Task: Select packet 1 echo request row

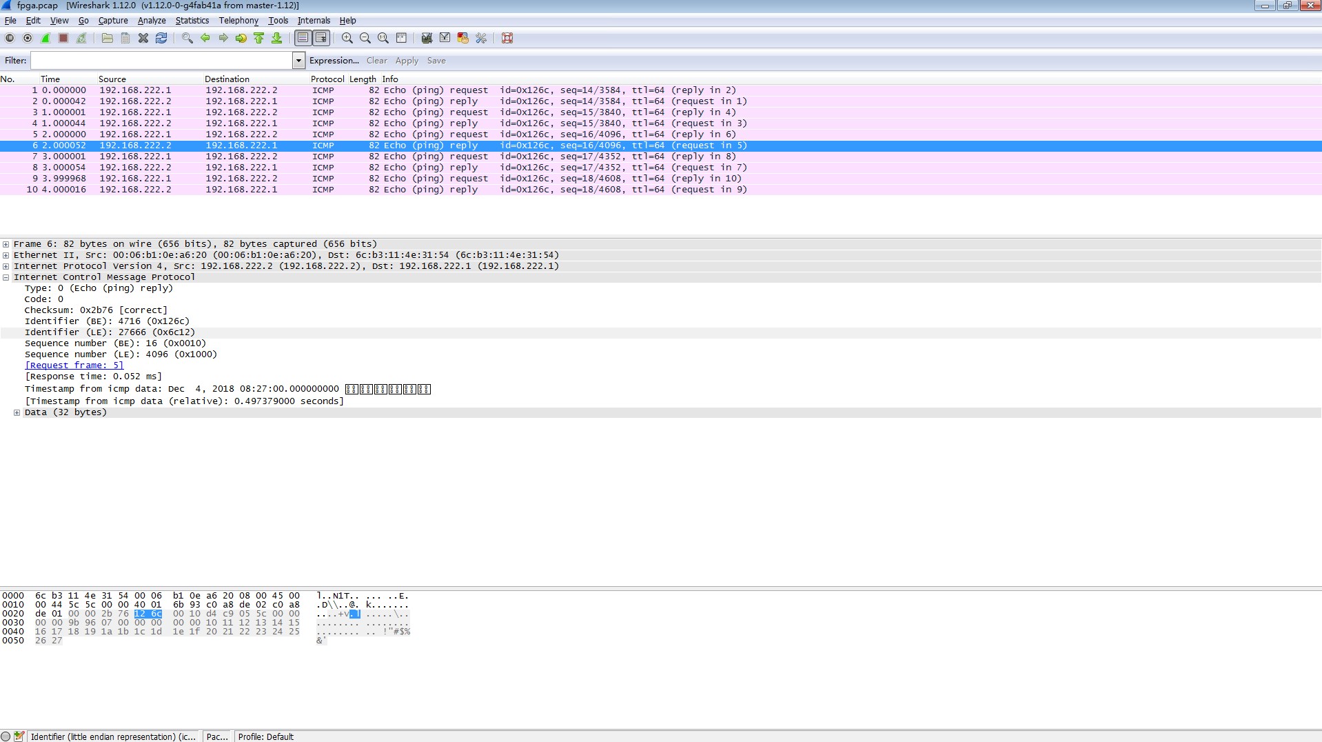Action: 661,90
